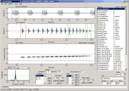Click the Sections list scroll-down arrow
This screenshot has height=91, width=129.
pyautogui.click(x=45, y=83)
